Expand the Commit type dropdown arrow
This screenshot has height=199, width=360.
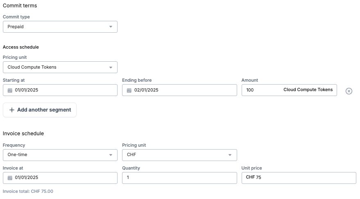[x=111, y=27]
